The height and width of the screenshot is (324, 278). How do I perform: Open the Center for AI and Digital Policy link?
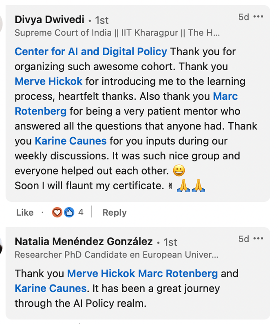(x=91, y=52)
